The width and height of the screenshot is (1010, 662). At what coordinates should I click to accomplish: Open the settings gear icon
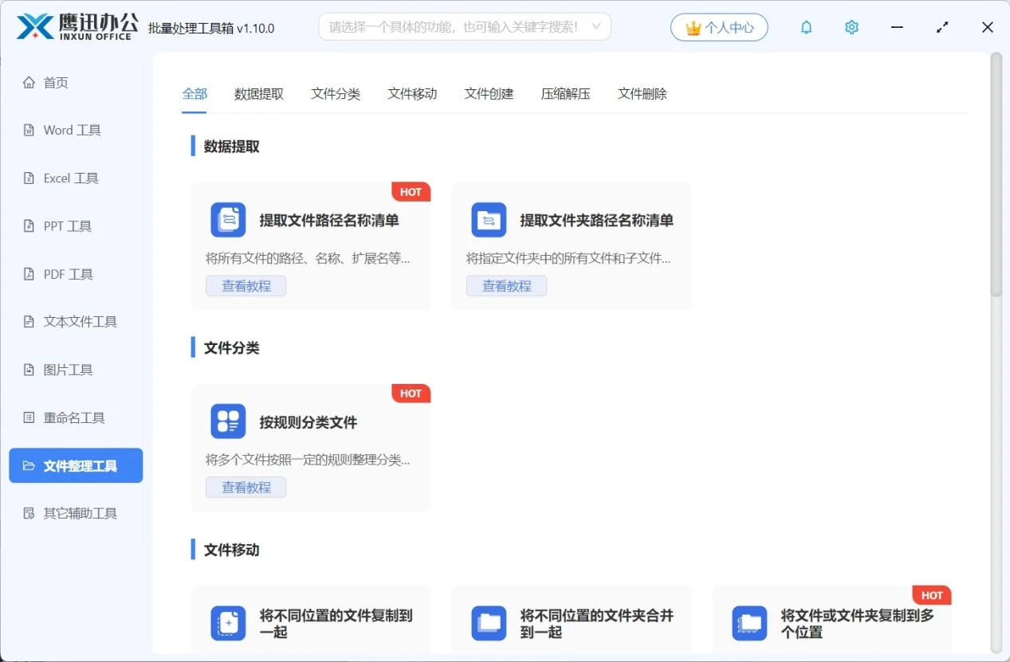[851, 27]
